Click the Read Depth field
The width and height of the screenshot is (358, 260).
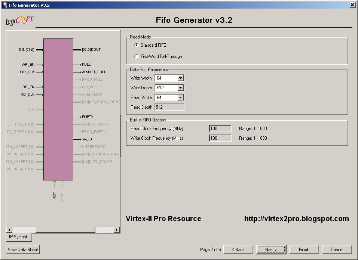(169, 107)
